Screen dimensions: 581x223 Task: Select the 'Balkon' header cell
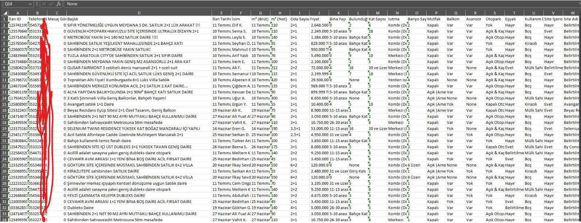pyautogui.click(x=456, y=19)
